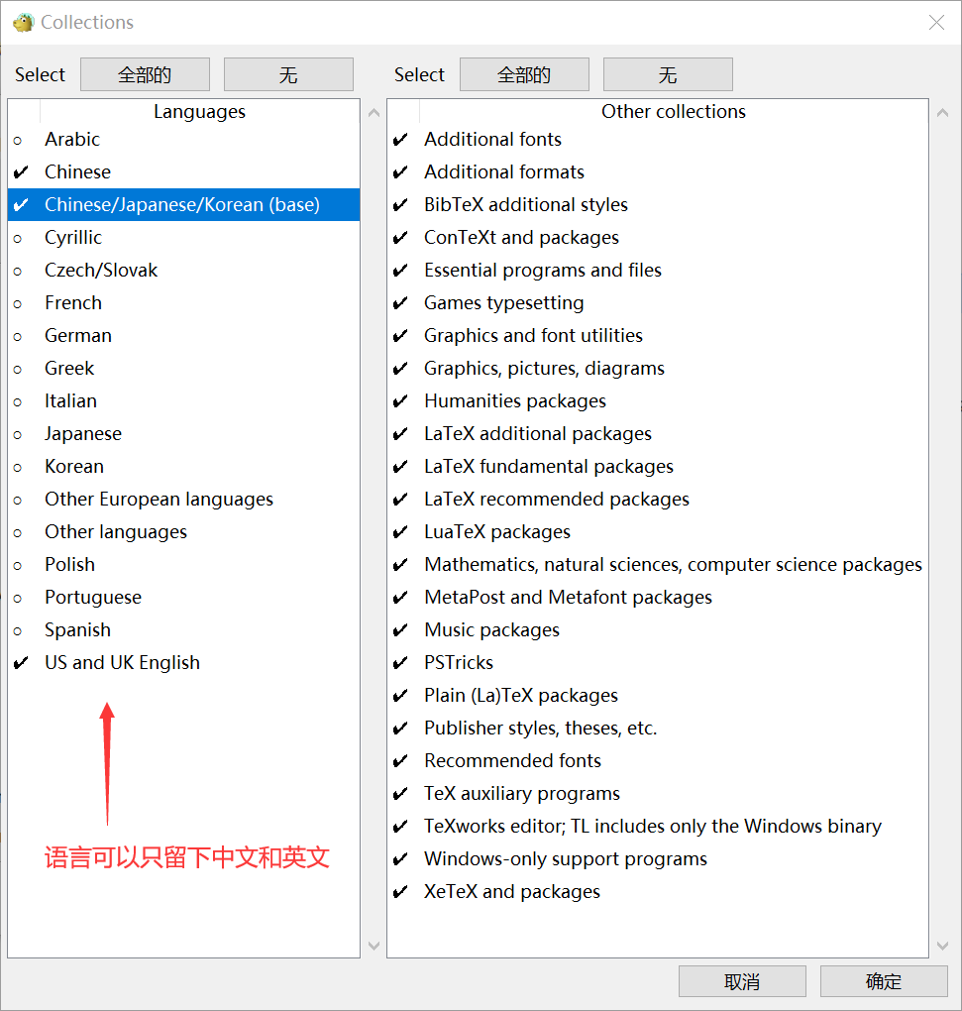Deselect all languages with the left 无 button
This screenshot has height=1011, width=962.
[288, 74]
